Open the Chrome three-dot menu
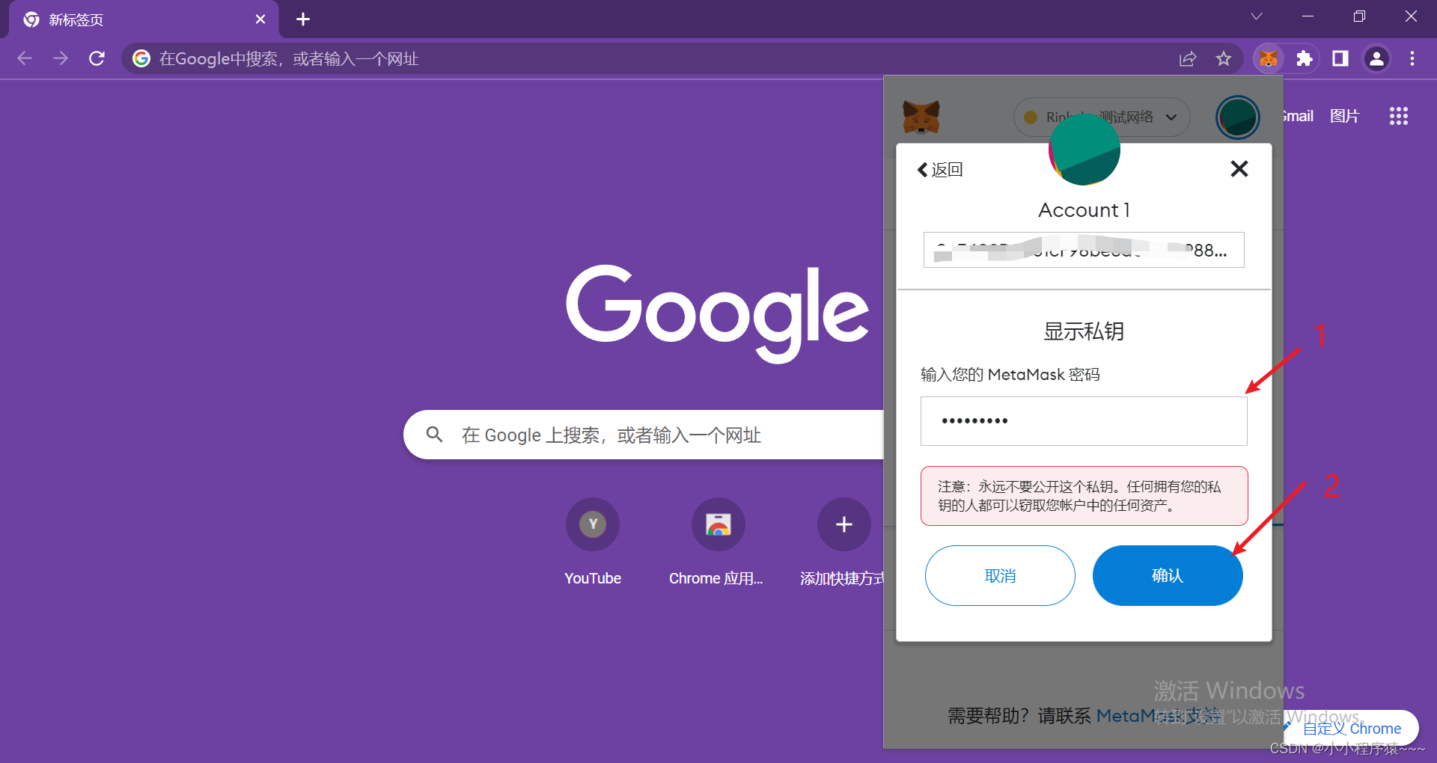The image size is (1437, 763). pos(1412,58)
